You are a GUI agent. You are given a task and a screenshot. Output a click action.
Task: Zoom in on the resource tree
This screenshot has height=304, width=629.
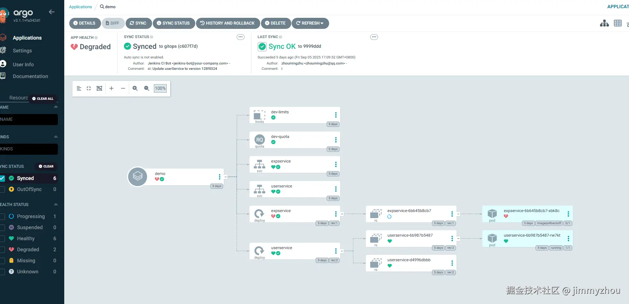(x=135, y=88)
